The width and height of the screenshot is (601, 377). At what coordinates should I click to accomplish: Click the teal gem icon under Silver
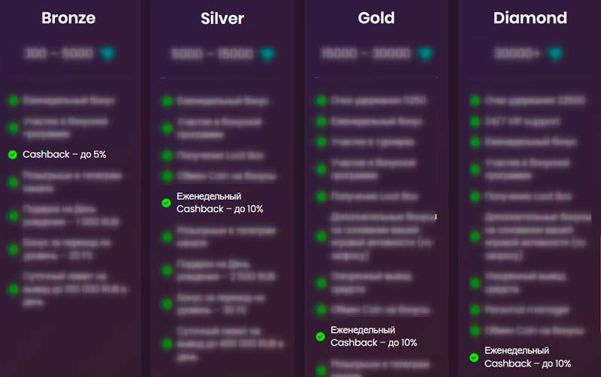266,55
